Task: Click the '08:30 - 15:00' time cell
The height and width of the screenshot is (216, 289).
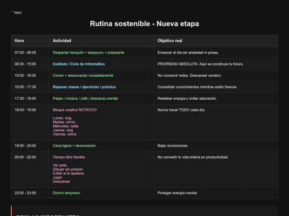Action: [25, 64]
